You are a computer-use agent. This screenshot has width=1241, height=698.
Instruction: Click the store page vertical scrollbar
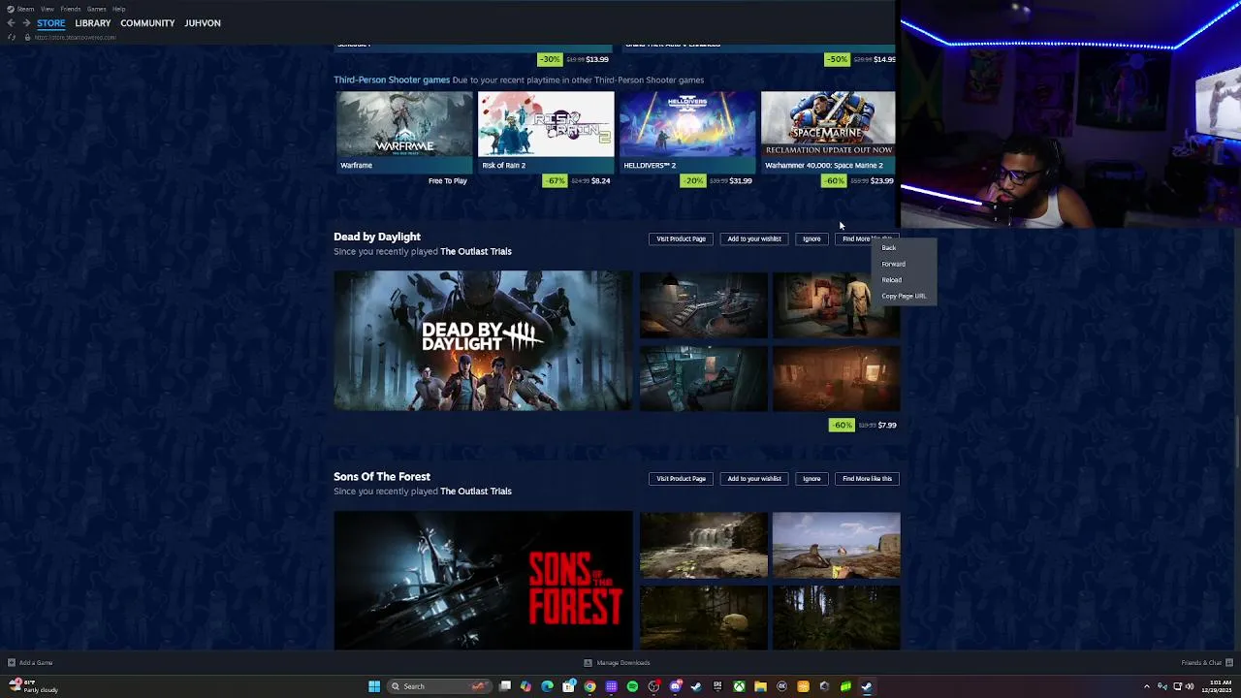(1237, 442)
